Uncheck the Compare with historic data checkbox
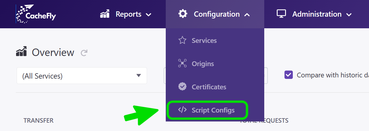369x131 pixels. 289,75
